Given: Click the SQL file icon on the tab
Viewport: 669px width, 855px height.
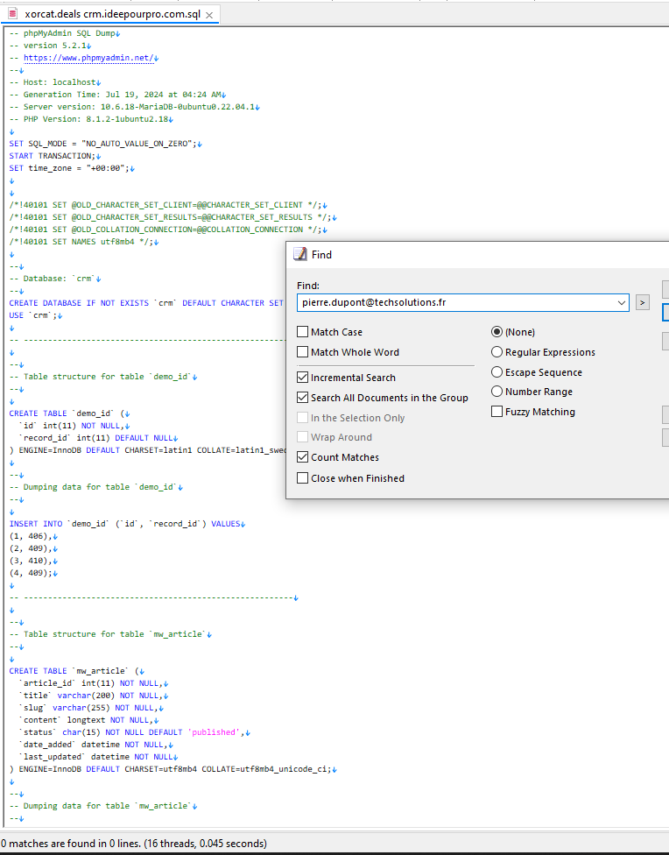Looking at the screenshot, I should click(x=12, y=14).
